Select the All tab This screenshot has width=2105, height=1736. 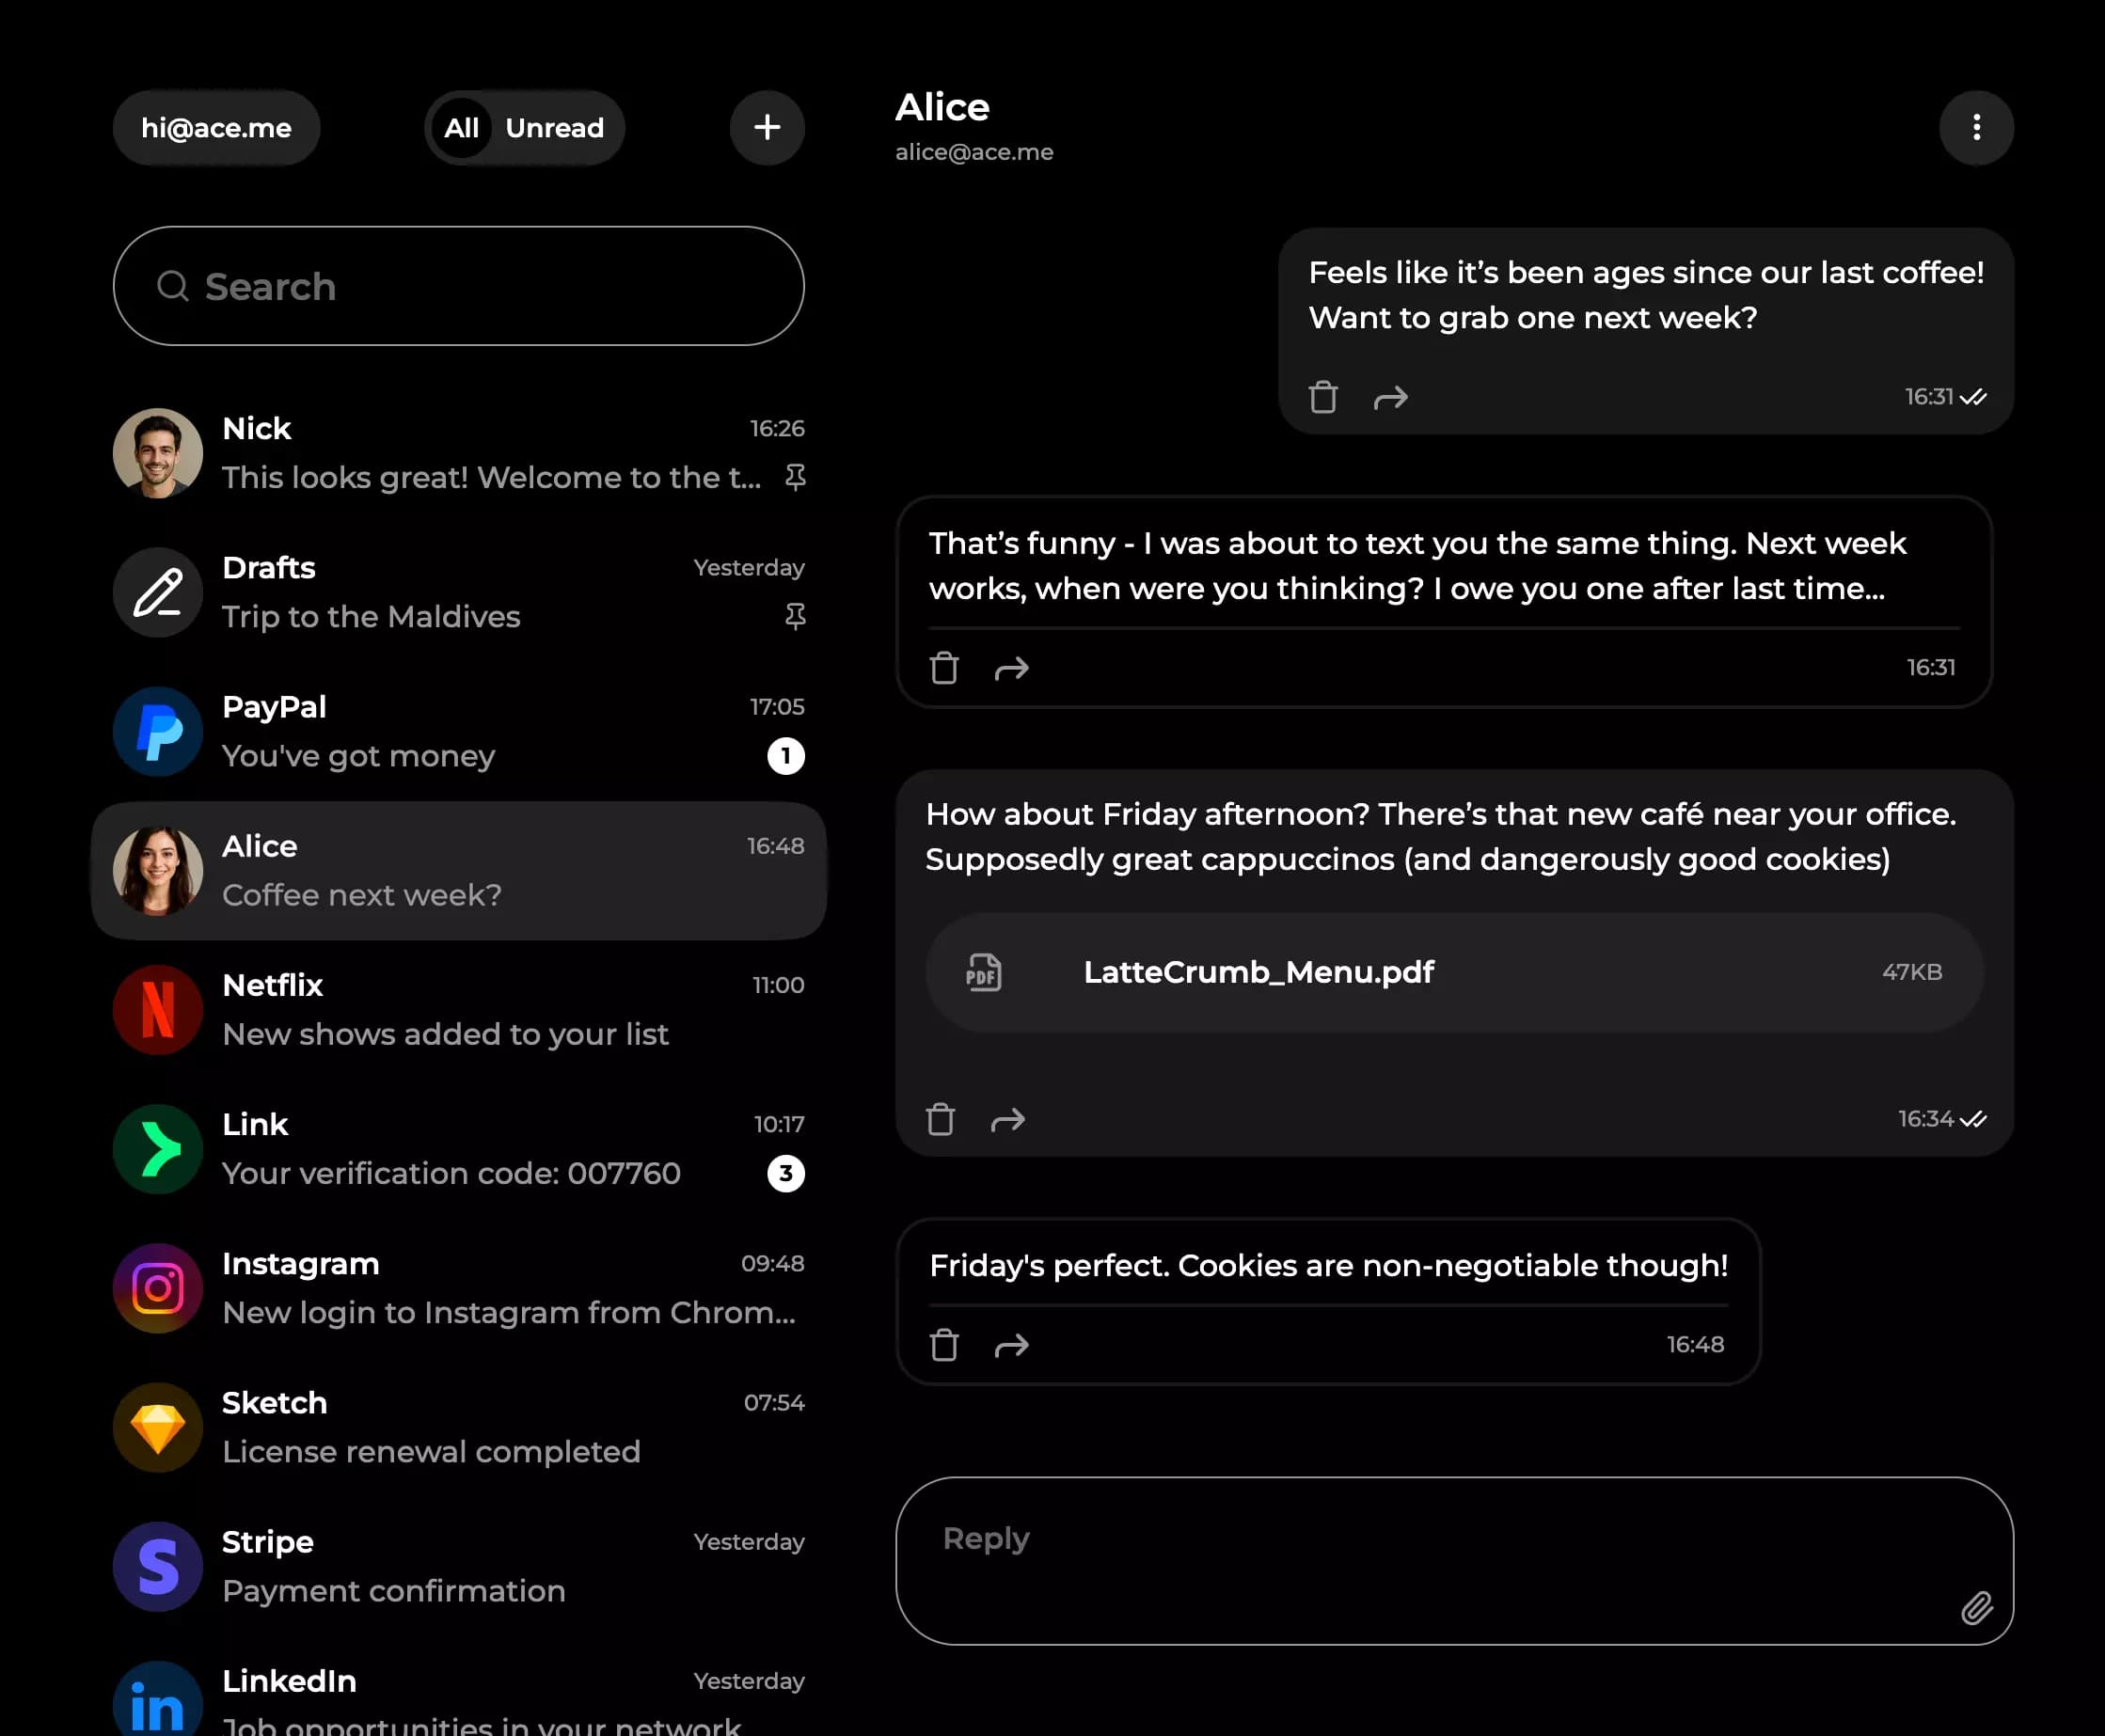pyautogui.click(x=462, y=128)
